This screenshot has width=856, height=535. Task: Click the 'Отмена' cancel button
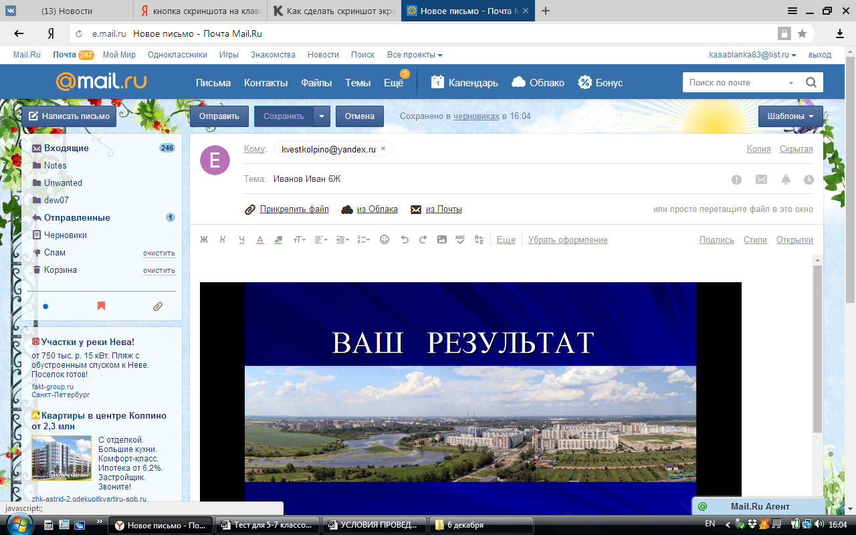coord(360,116)
